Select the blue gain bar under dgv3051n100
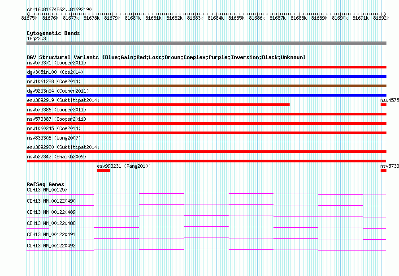Viewport: 399px width, 276px height. click(206, 76)
